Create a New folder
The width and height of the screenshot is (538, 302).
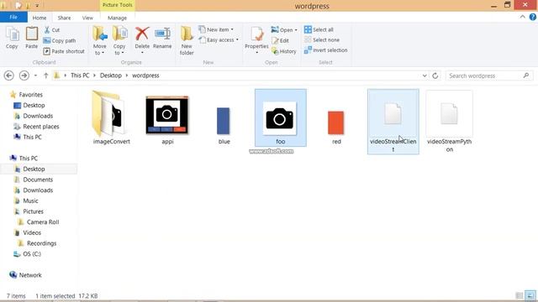[187, 41]
